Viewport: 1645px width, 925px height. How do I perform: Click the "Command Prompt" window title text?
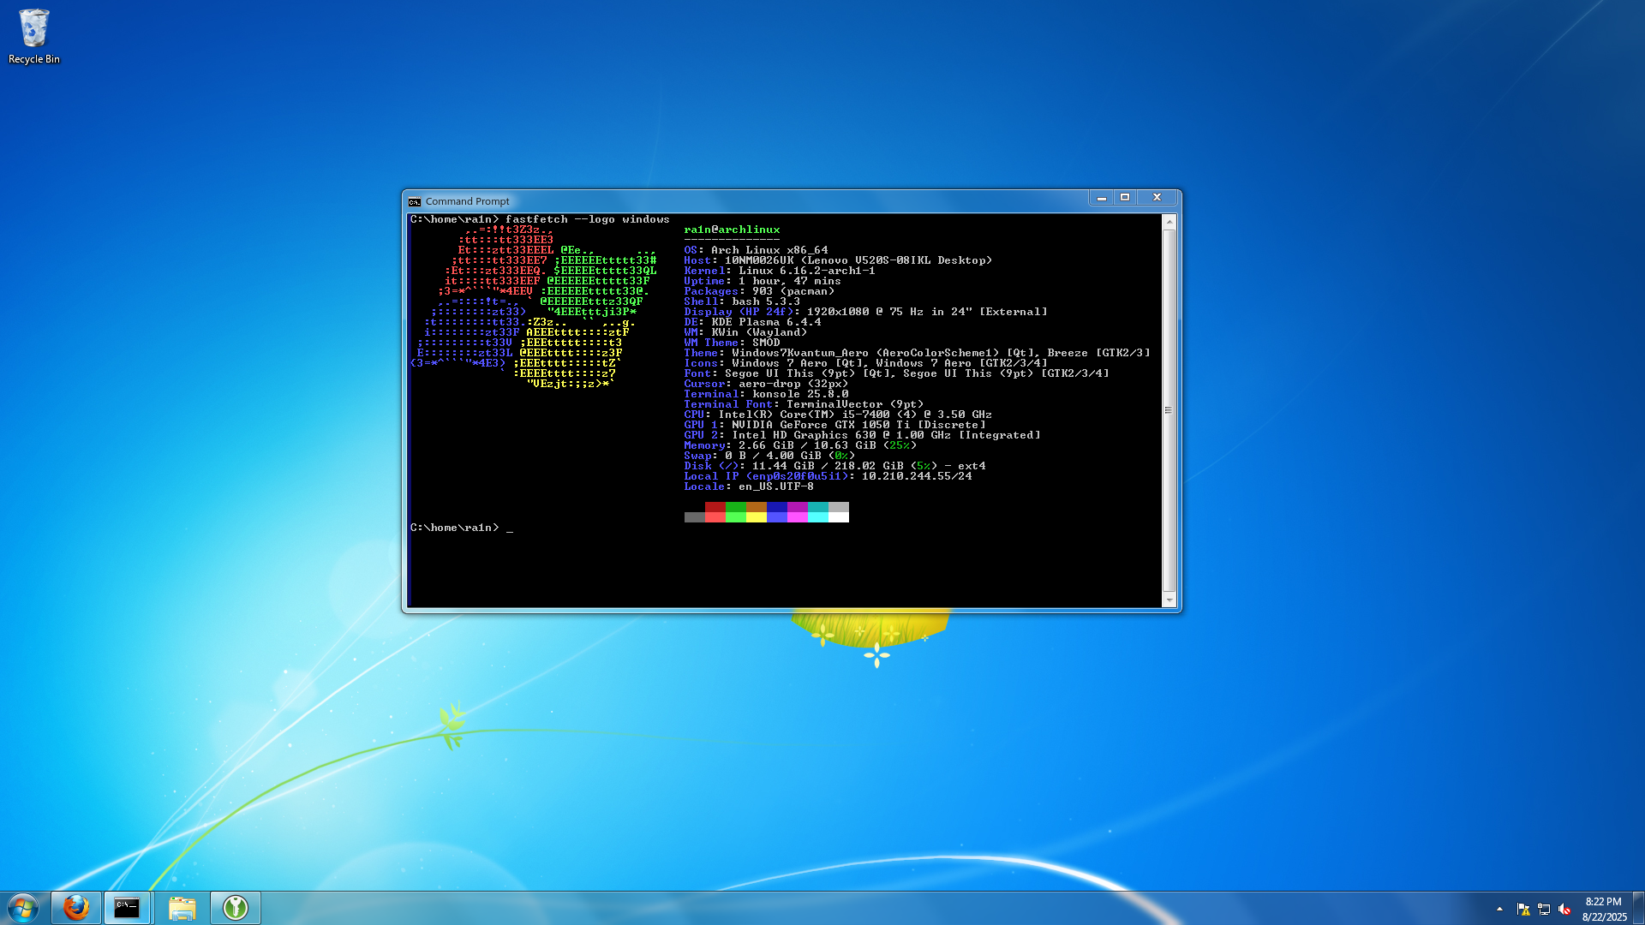pos(467,202)
